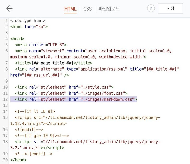Image resolution: width=190 pixels, height=164 pixels.
Task: Click the [##_page_title_##] placeholder
Action: pos(53,63)
